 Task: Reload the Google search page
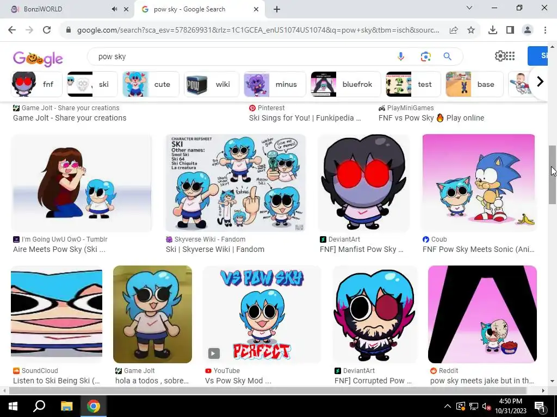(x=47, y=30)
